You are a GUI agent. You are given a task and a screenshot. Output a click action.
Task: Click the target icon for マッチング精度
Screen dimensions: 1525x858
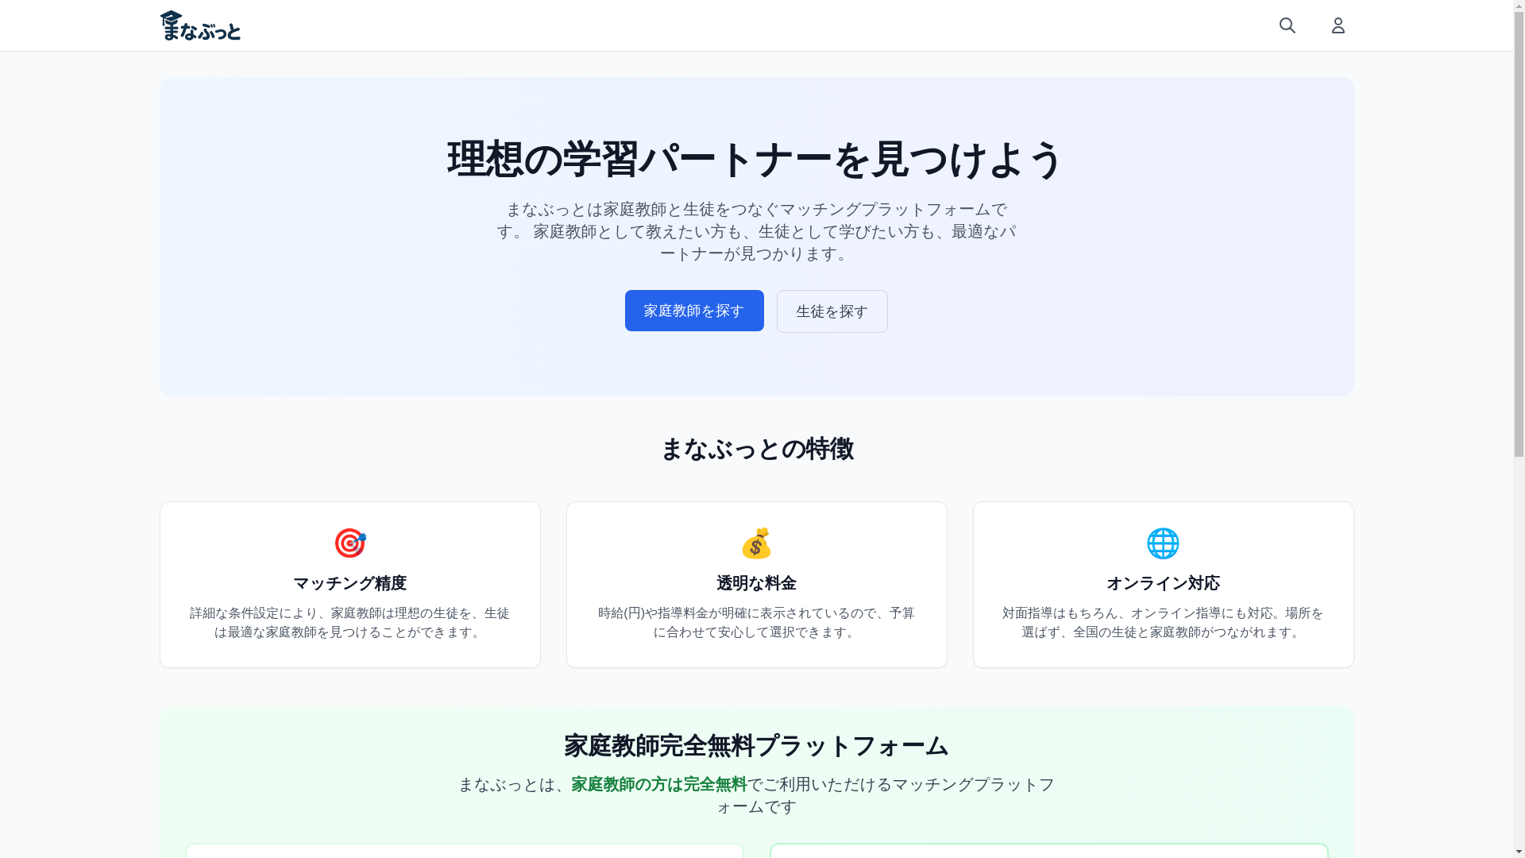pos(350,543)
